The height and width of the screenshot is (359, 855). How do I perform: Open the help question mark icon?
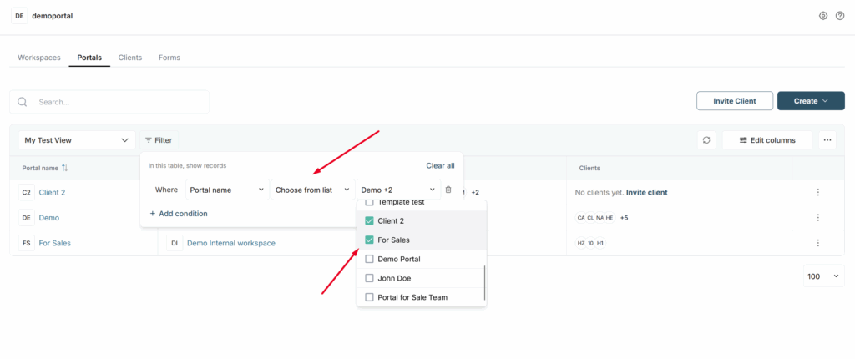[840, 16]
